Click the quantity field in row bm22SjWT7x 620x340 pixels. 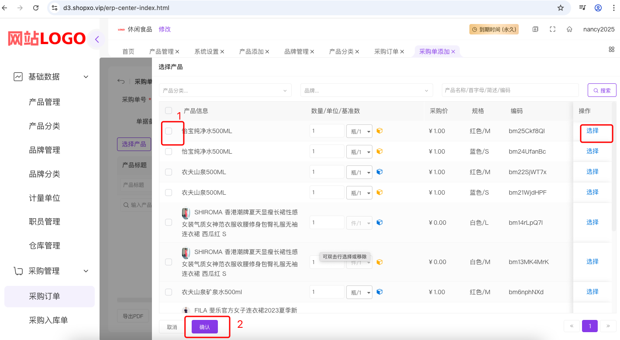tap(327, 172)
